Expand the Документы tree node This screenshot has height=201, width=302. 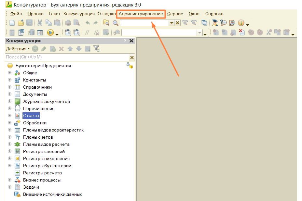(x=9, y=94)
